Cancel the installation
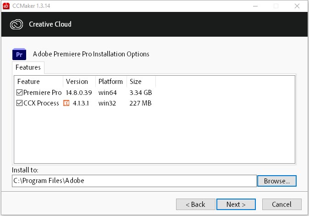The height and width of the screenshot is (216, 309). pyautogui.click(x=281, y=204)
